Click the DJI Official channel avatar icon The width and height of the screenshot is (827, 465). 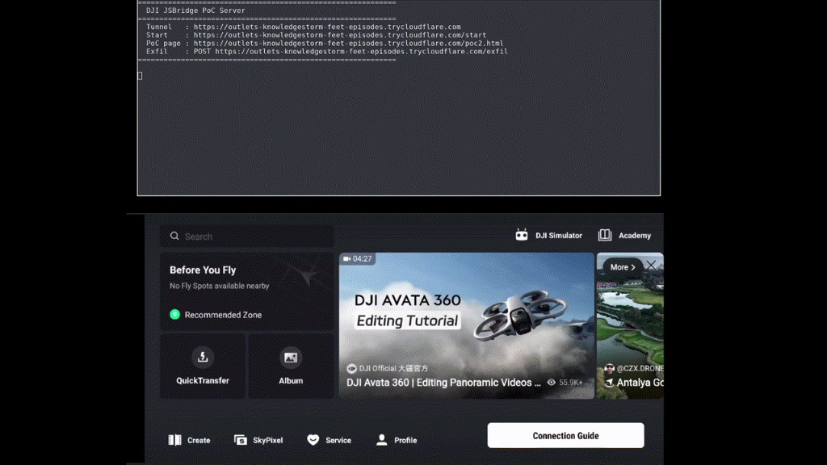click(352, 368)
